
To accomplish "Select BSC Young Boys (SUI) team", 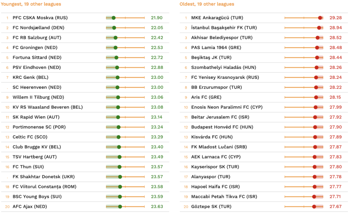I will click(37, 197).
